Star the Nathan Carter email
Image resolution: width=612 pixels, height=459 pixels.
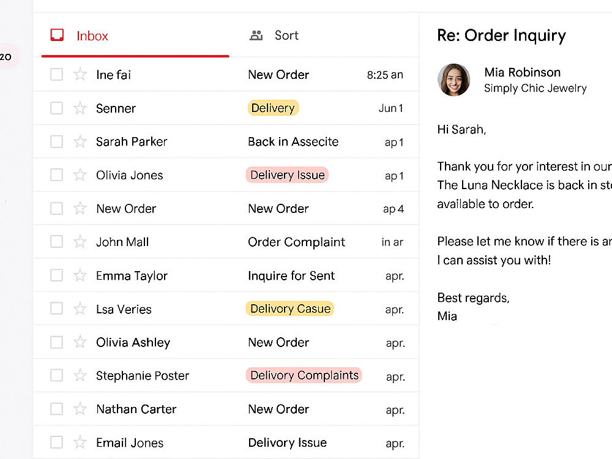pos(80,409)
